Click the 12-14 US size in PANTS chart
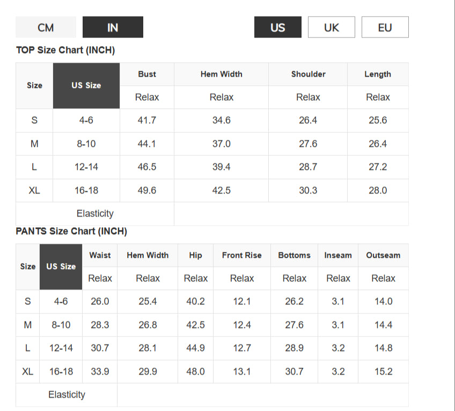Image resolution: width=455 pixels, height=411 pixels. click(61, 348)
